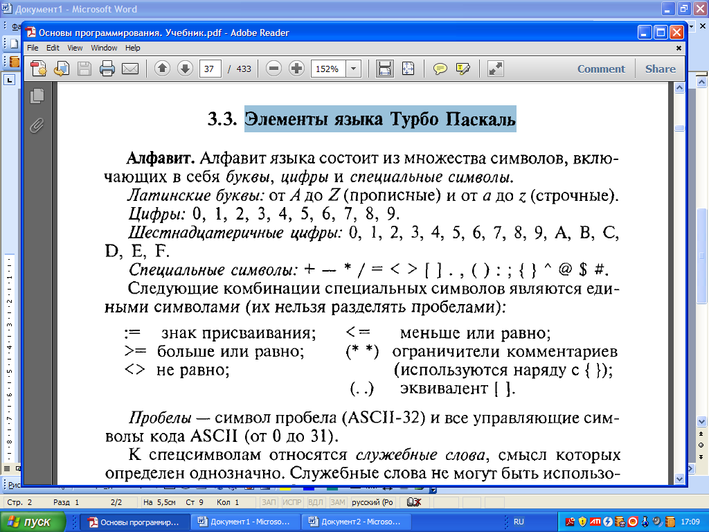The image size is (709, 532).
Task: Click the Windows Start button 'пуск'
Action: 33,522
